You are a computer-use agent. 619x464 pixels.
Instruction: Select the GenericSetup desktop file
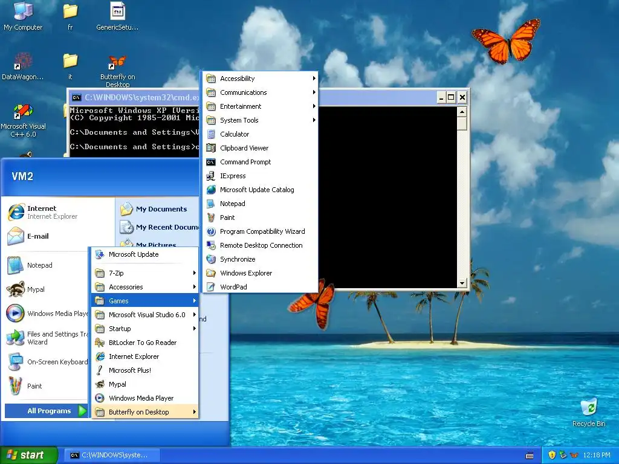117,16
